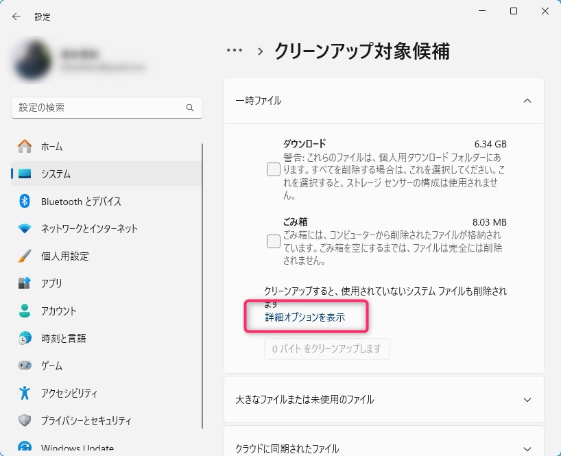Click 詳細オプションを表示 link
This screenshot has width=561, height=456.
point(305,317)
